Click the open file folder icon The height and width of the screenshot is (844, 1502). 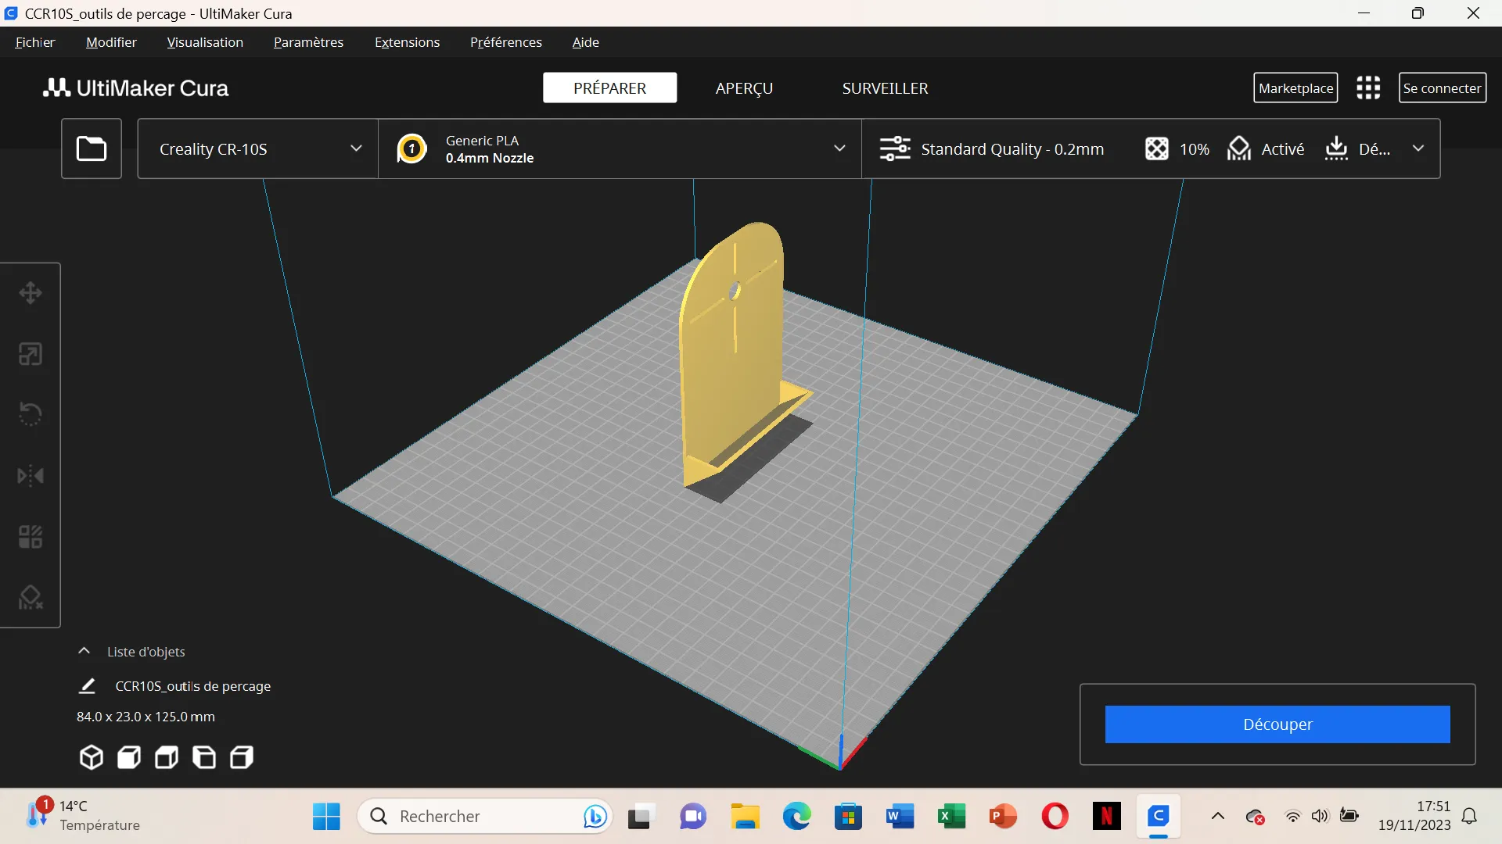point(92,148)
